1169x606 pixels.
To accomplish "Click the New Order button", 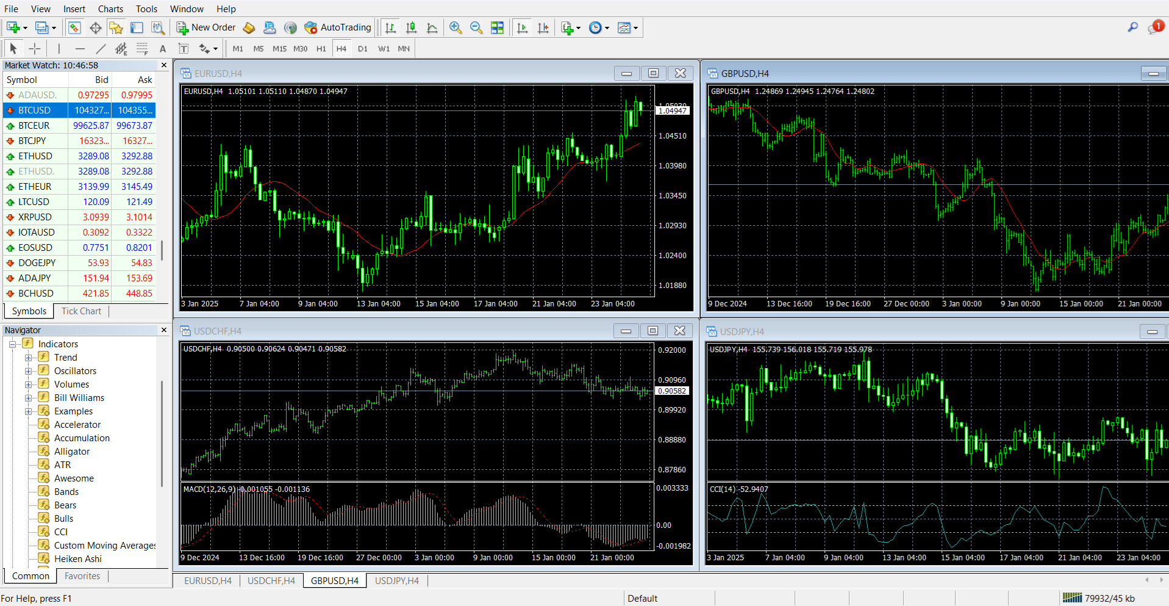I will tap(206, 27).
